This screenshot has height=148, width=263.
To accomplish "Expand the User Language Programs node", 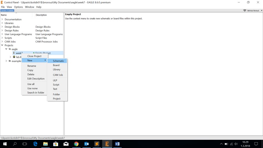I will point(2,34).
